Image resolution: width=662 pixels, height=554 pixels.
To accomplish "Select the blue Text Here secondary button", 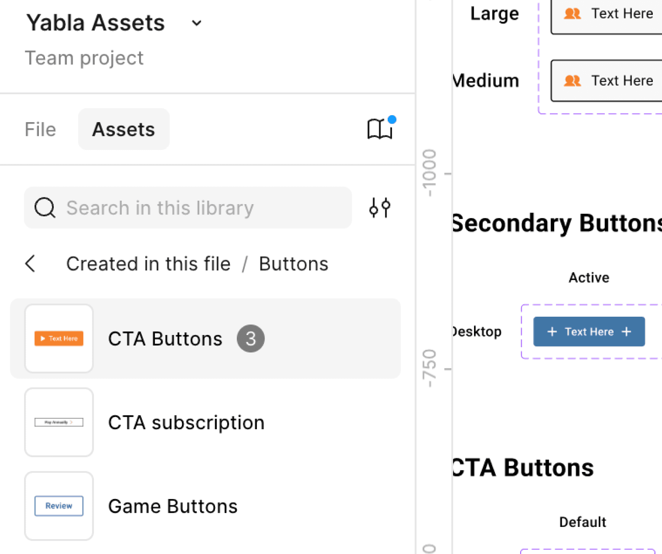I will click(589, 332).
